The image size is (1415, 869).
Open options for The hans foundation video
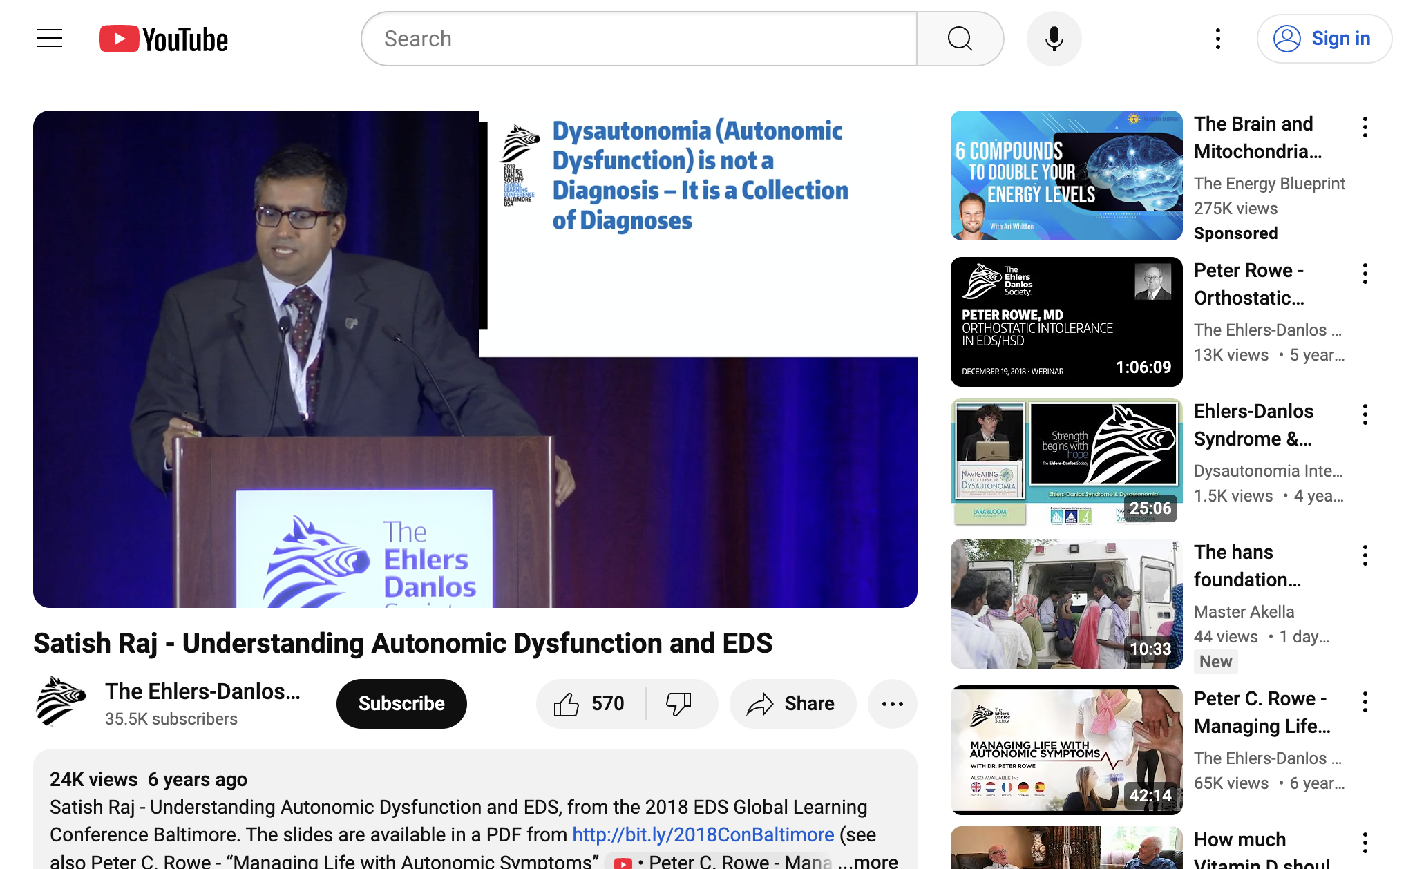point(1365,555)
